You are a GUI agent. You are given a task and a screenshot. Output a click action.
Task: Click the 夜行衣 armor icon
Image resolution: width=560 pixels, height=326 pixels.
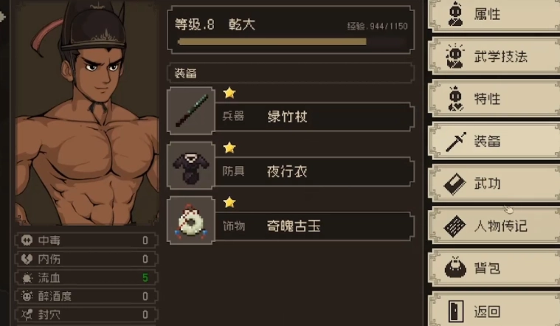[x=191, y=165]
